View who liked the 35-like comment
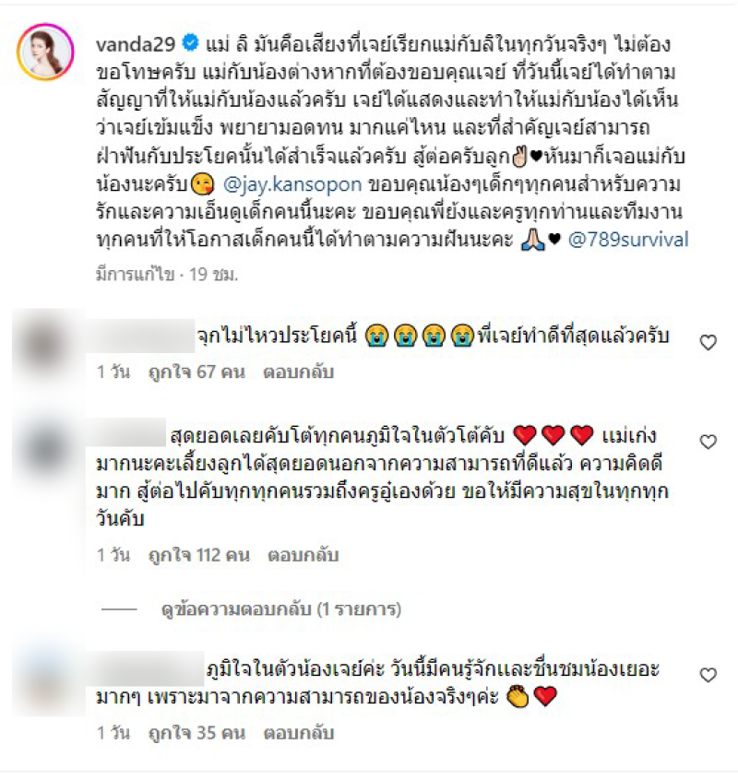Image resolution: width=738 pixels, height=780 pixels. 196,733
